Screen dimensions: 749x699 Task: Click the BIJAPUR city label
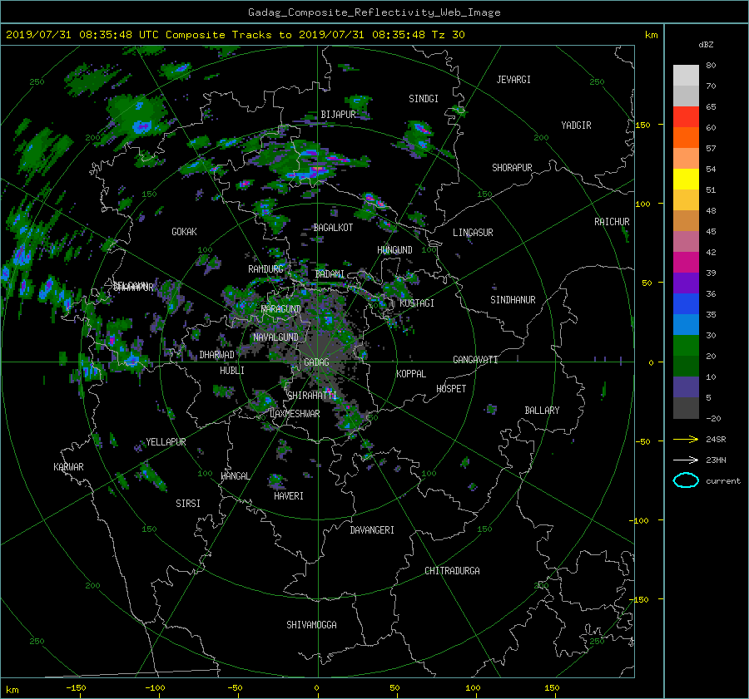click(338, 115)
